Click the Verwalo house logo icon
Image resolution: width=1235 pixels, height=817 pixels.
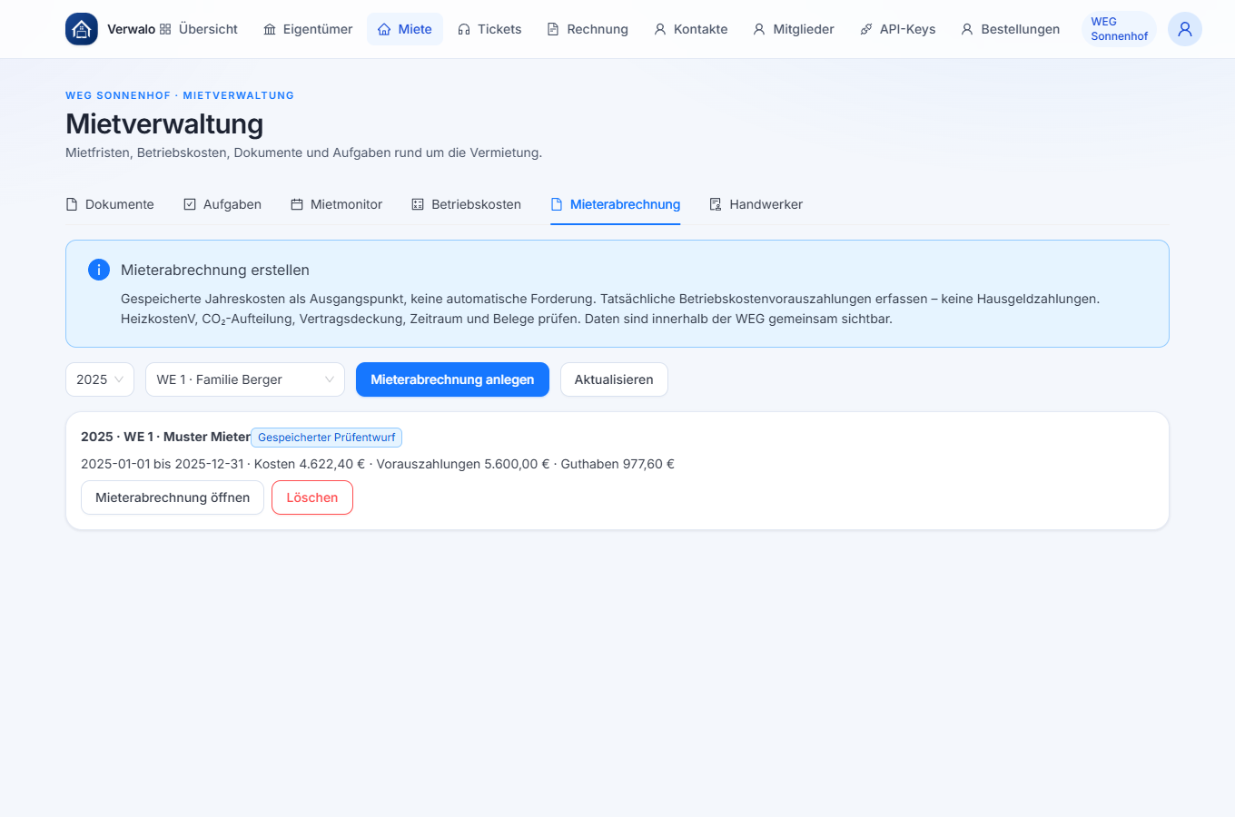click(82, 29)
